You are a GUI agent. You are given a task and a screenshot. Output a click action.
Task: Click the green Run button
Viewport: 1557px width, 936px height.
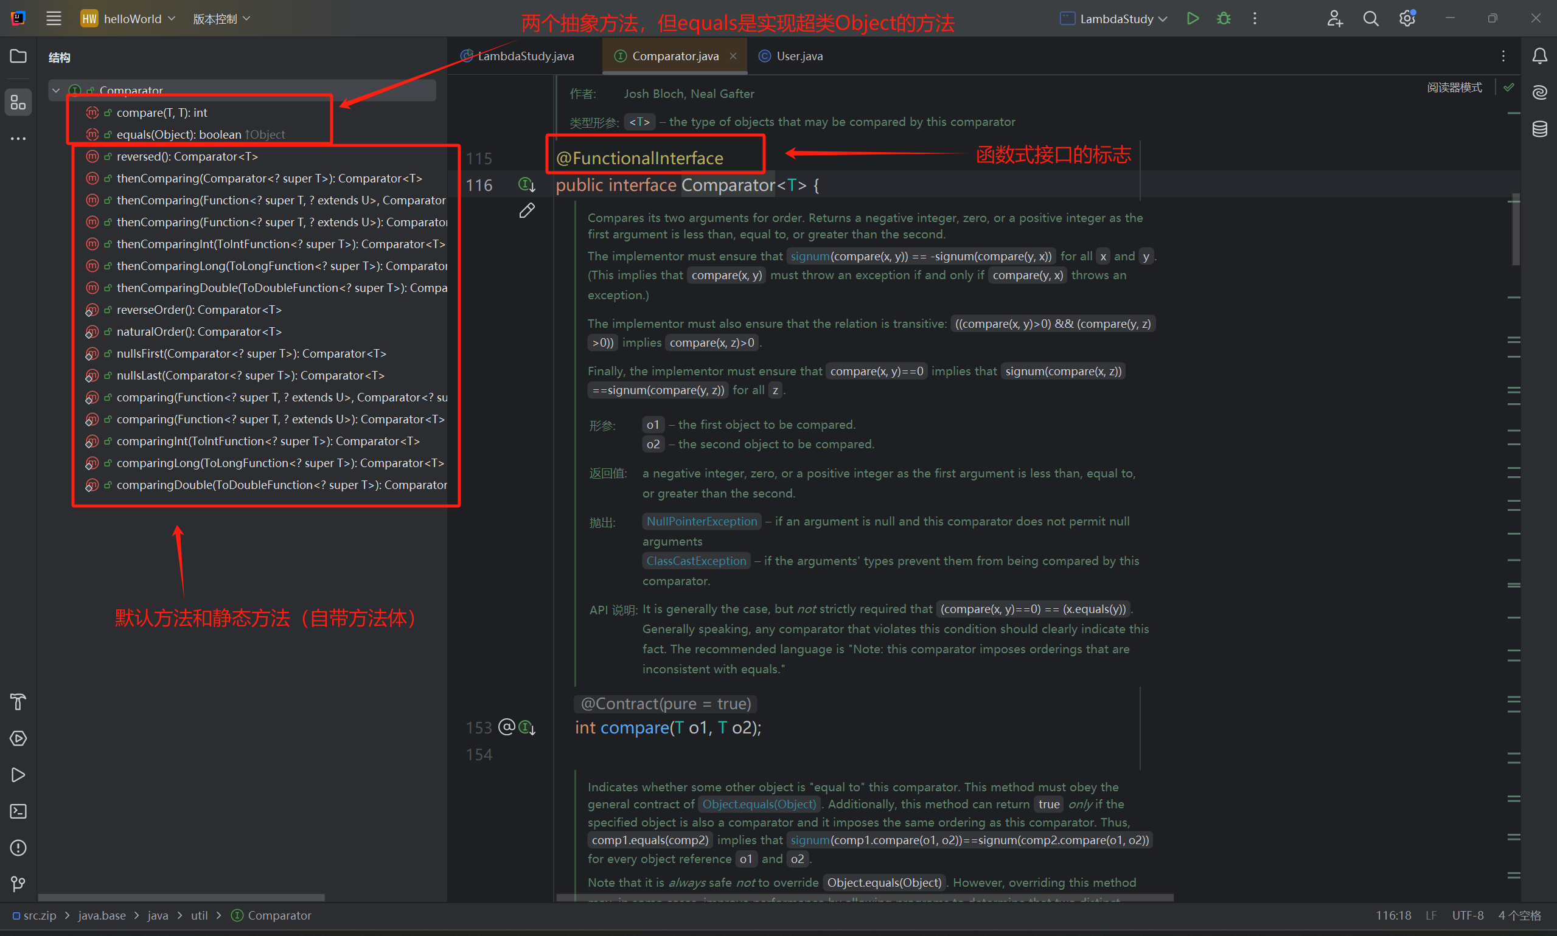point(1192,18)
